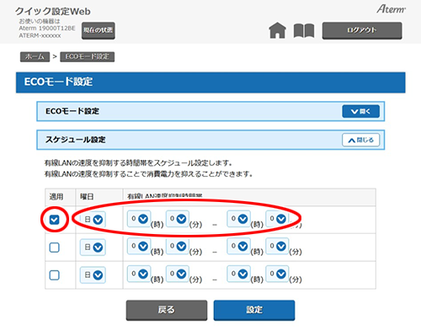Enable the third schedule row 適用 checkbox
The image size is (421, 330).
pos(55,275)
